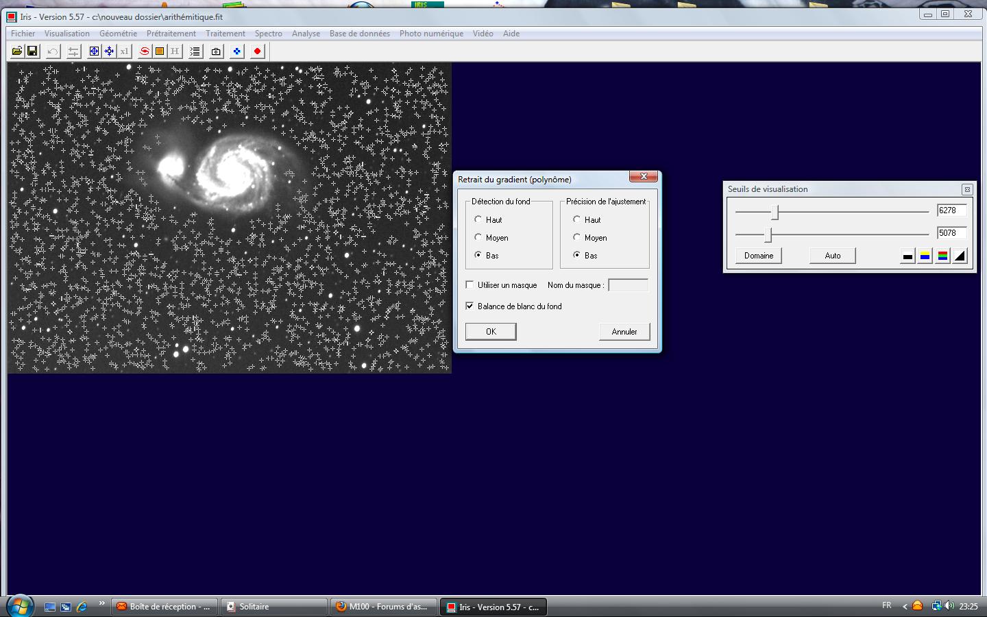Open the Analyse menu
This screenshot has width=987, height=617.
[306, 33]
